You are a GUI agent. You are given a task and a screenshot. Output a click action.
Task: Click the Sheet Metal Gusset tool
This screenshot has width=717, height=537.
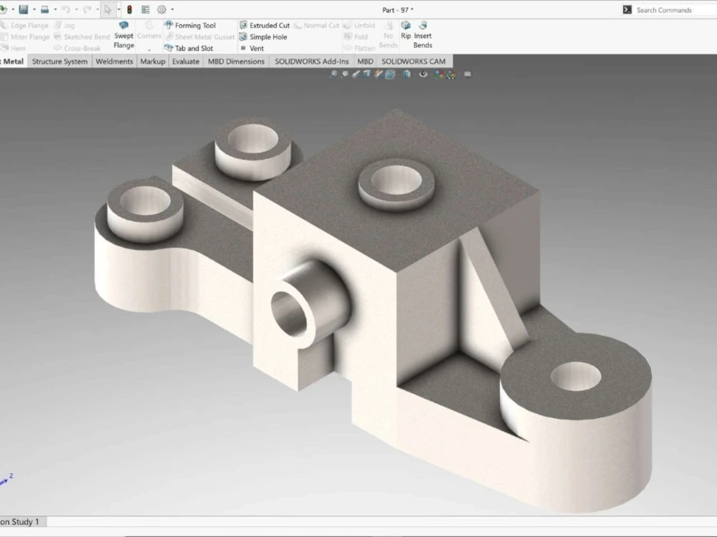click(x=200, y=37)
